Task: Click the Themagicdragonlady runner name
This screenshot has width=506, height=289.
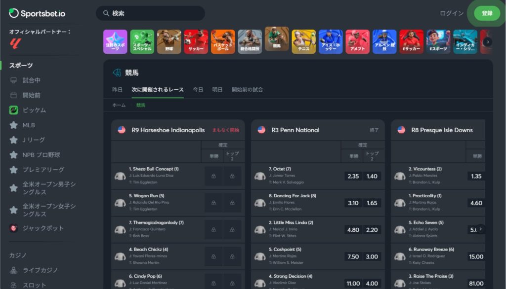Action: pyautogui.click(x=156, y=222)
